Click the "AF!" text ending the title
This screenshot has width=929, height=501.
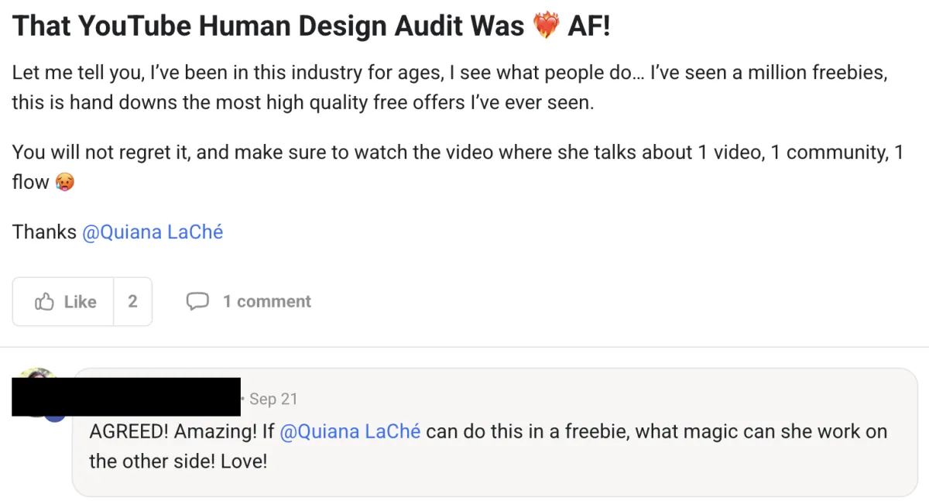point(589,26)
